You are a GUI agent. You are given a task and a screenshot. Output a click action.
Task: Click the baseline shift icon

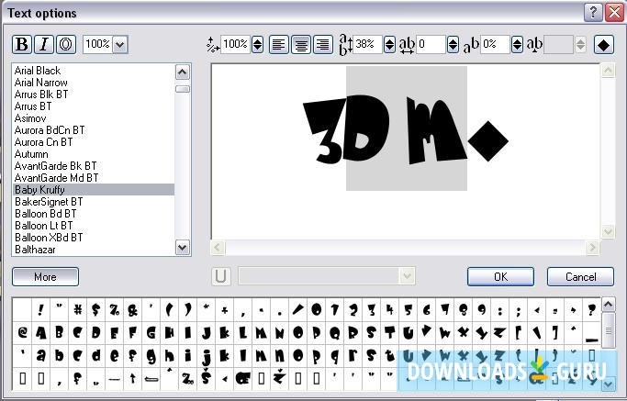tap(471, 45)
